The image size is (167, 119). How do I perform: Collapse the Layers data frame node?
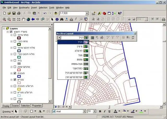(x=4, y=29)
